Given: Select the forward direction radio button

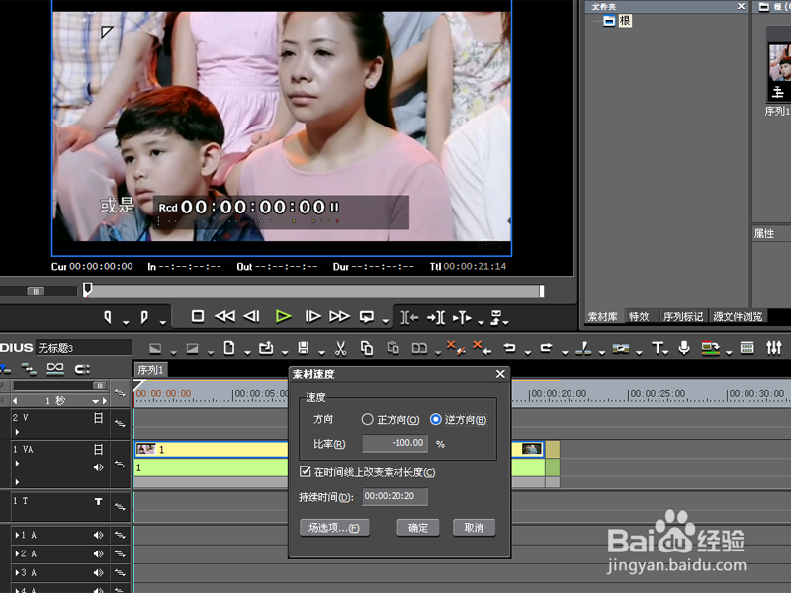Looking at the screenshot, I should pos(367,419).
